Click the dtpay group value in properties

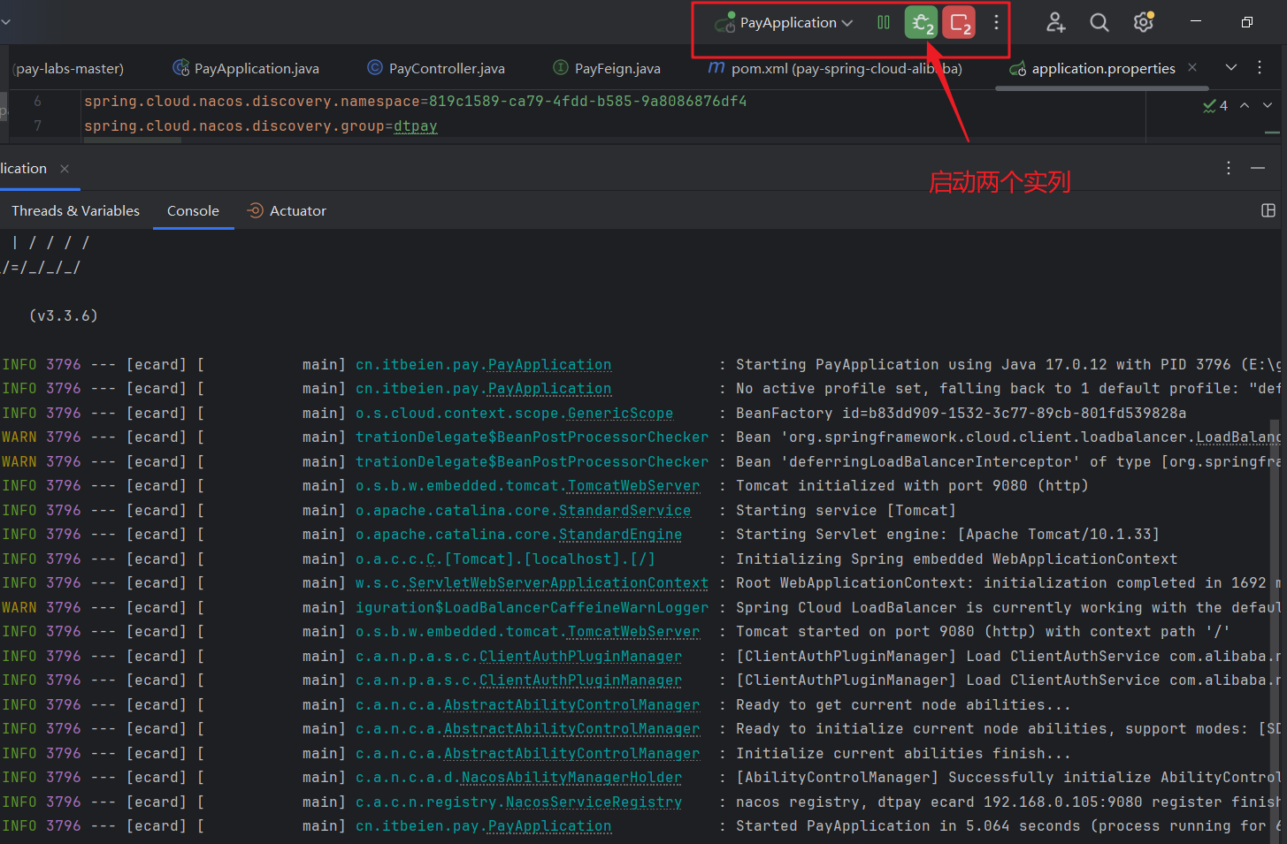click(416, 126)
